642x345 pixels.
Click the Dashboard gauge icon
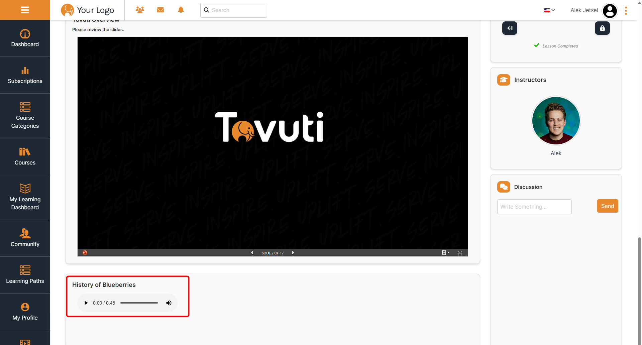25,34
